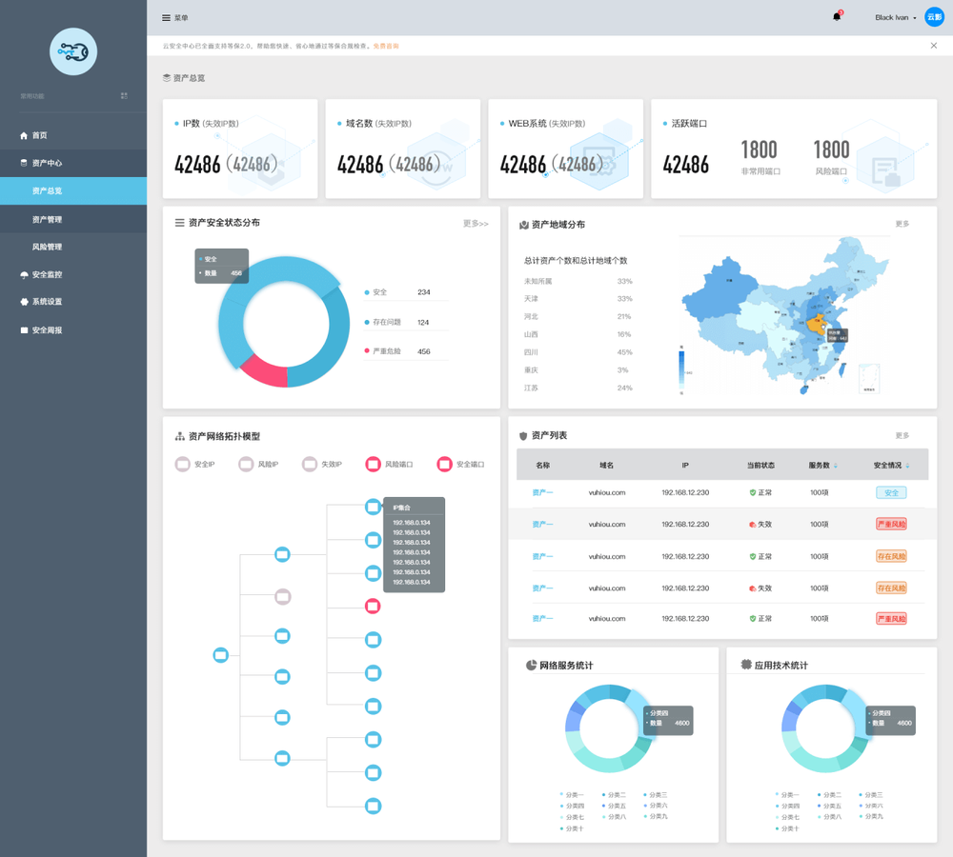Toggle 分类一 legend in 网络服务统计
The image size is (953, 857).
coord(573,794)
